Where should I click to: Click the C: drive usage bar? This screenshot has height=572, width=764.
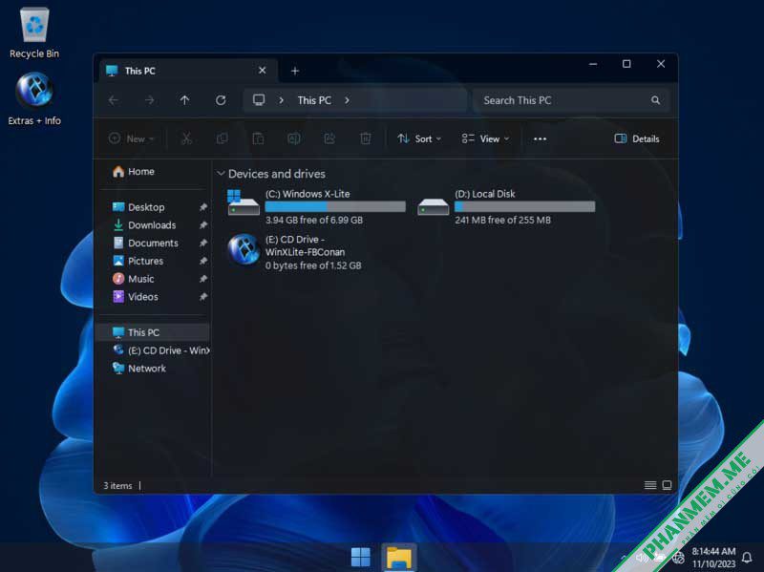[x=335, y=206]
